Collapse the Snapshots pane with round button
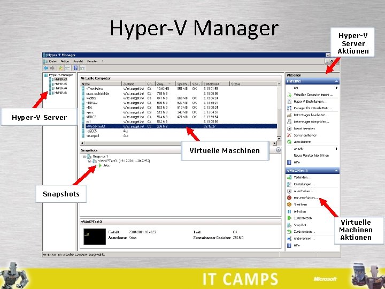The width and height of the screenshot is (385, 289). coord(278,150)
